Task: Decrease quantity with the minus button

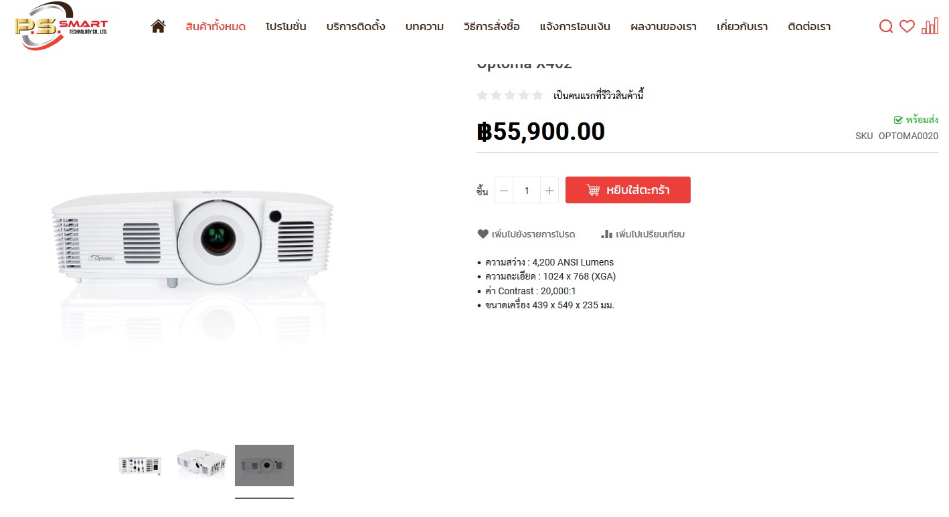Action: pos(504,191)
